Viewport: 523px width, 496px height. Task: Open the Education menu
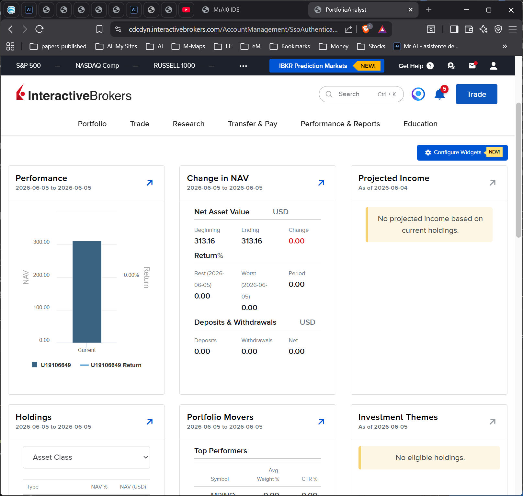[420, 124]
